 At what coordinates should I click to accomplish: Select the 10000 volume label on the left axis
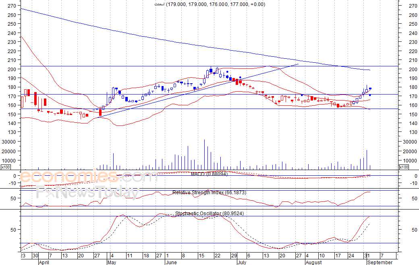point(9,161)
